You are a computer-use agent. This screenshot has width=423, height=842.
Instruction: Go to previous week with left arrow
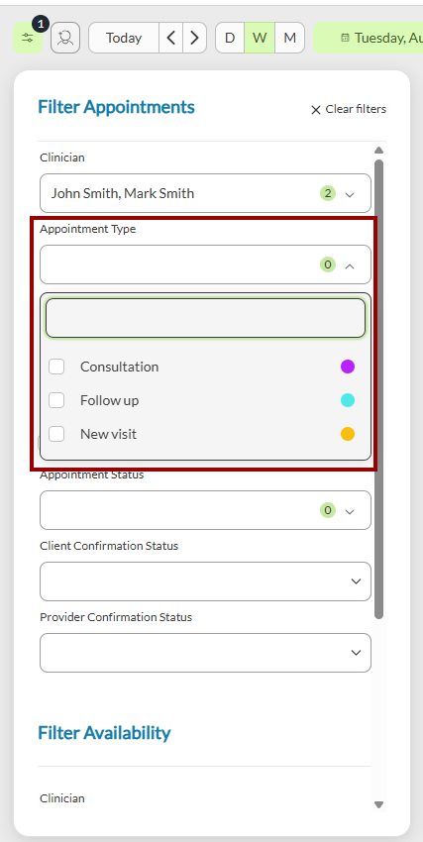170,38
